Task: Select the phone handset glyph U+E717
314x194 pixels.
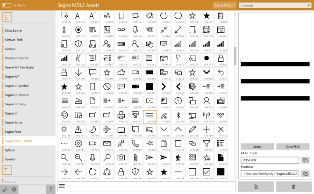Action: pos(136,145)
